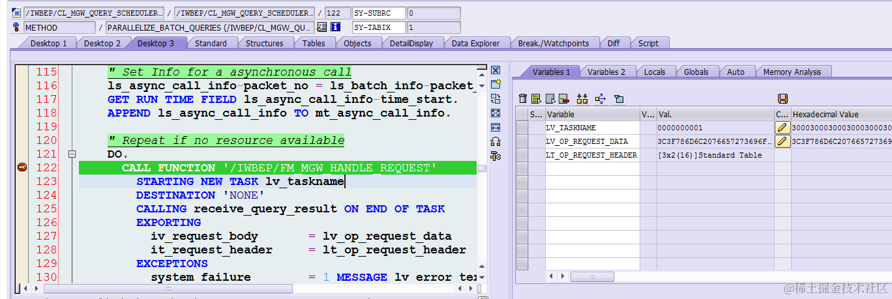This screenshot has width=892, height=299.
Task: Click the Hexadecimal Value column header
Action: pyautogui.click(x=841, y=114)
